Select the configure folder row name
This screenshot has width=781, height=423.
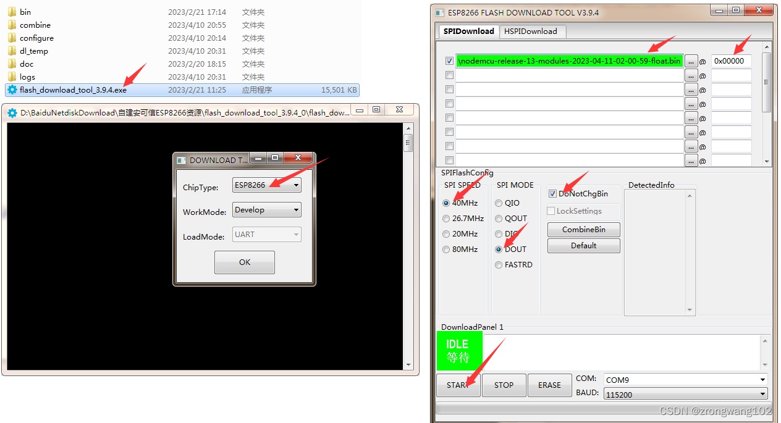pos(36,38)
